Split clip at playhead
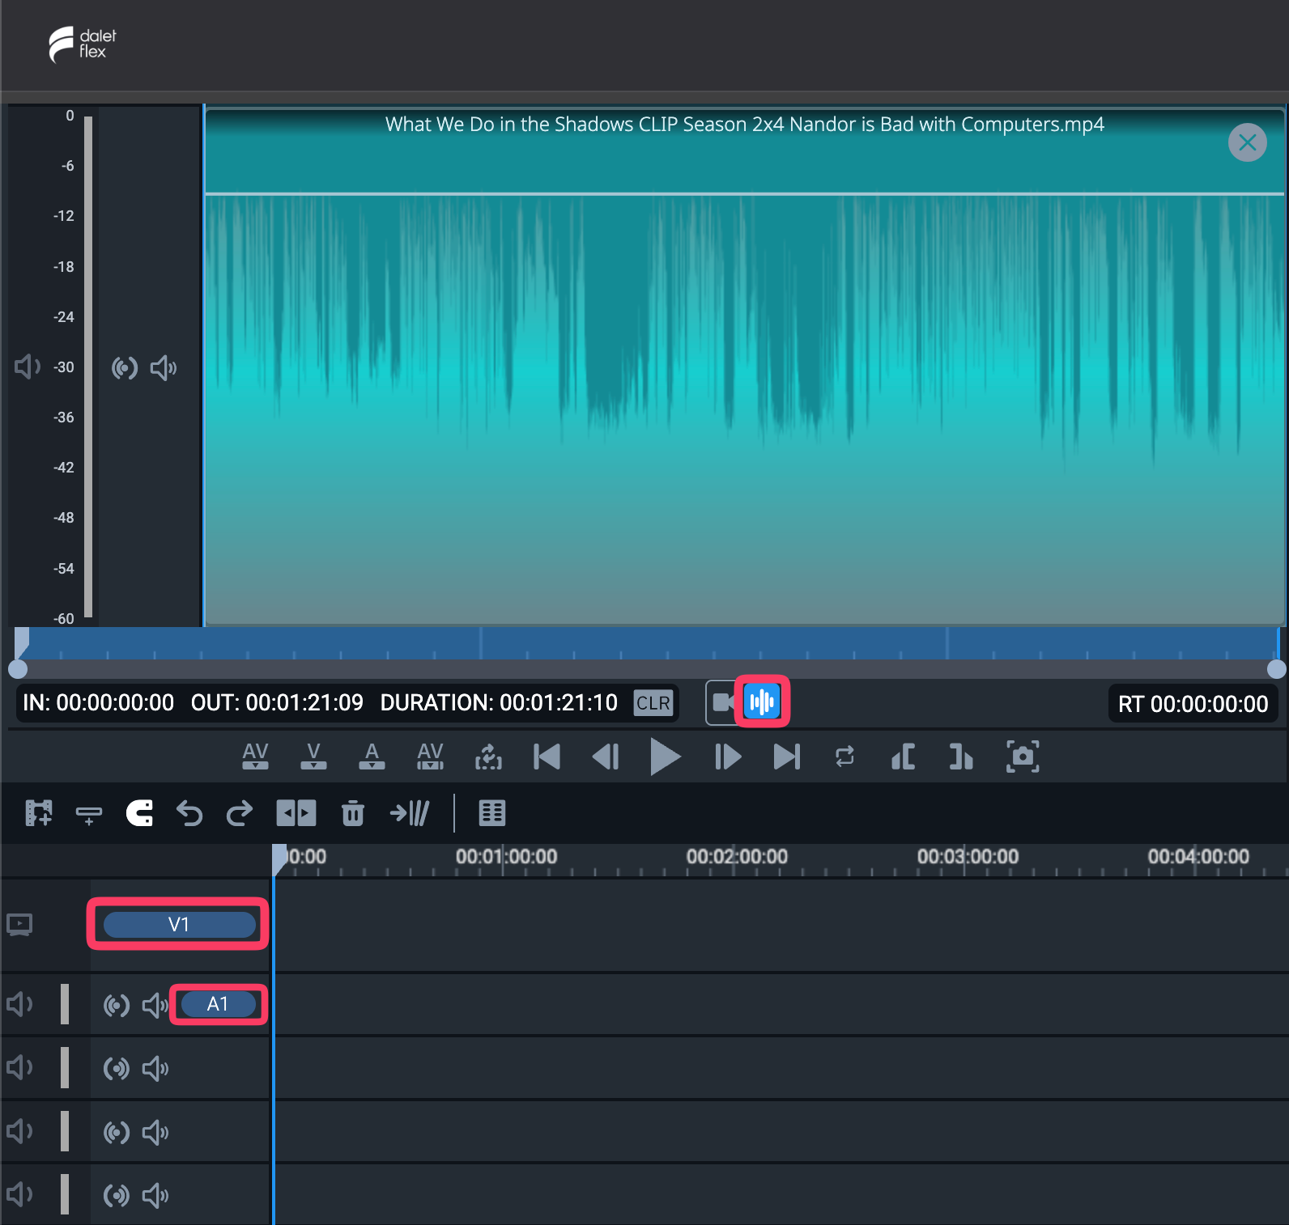Viewport: 1289px width, 1225px height. [296, 813]
